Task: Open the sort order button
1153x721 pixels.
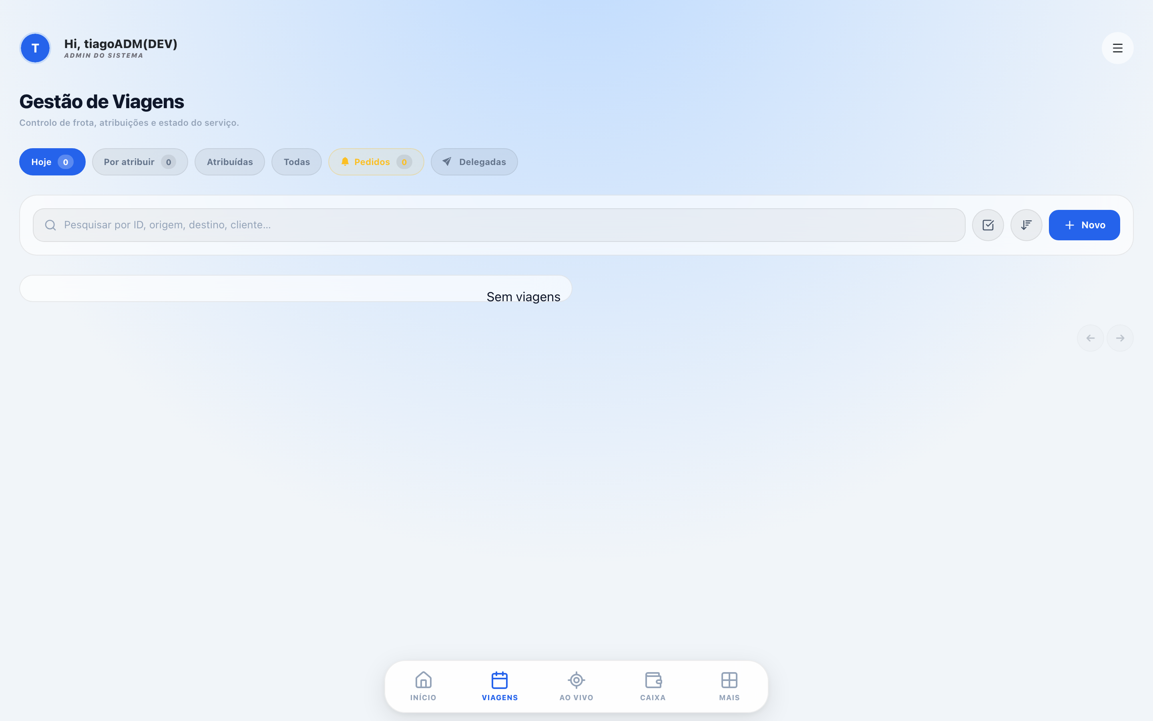Action: [x=1026, y=225]
